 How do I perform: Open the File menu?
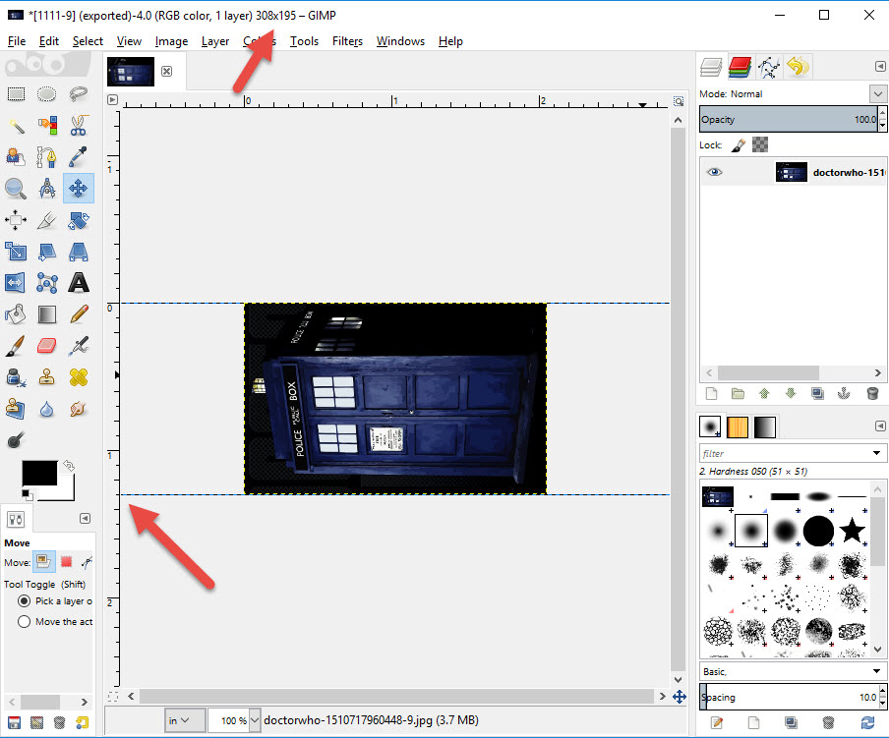[x=17, y=40]
